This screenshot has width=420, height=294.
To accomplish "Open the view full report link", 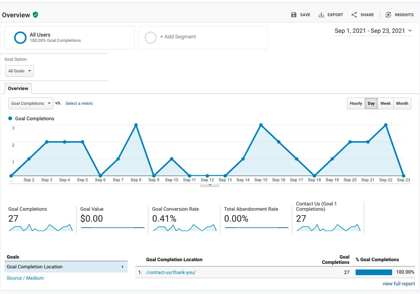I will pos(399,283).
